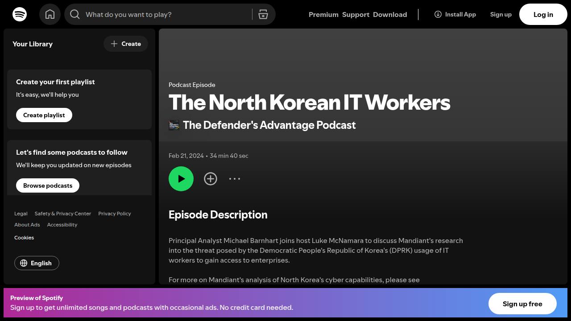
Task: Go to Home via house icon
Action: (50, 14)
